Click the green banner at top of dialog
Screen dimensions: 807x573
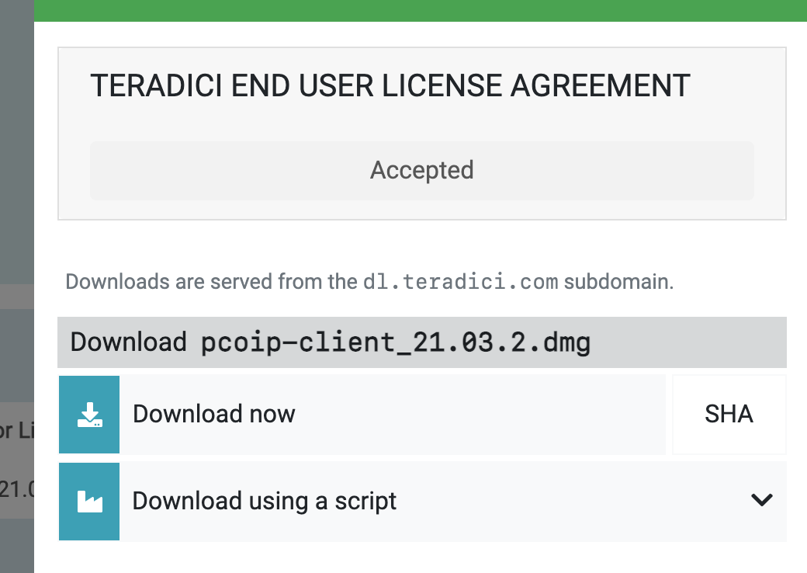419,10
